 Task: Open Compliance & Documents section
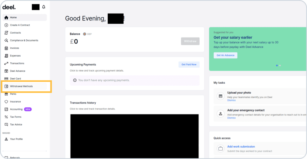(x=25, y=40)
